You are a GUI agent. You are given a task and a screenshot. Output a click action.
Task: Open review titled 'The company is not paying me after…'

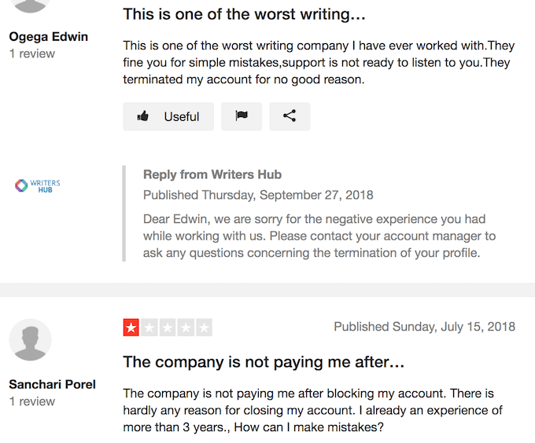(264, 362)
